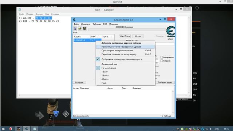Click Notepad's vertical scrollbar
233x131 pixels.
[x=189, y=55]
